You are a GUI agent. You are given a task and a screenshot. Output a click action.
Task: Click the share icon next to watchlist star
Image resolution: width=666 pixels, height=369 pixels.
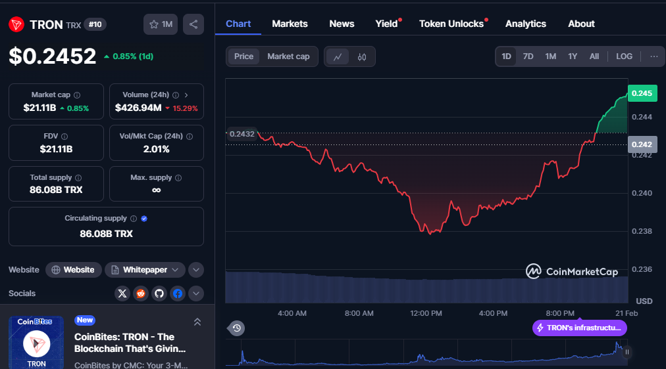coord(193,24)
